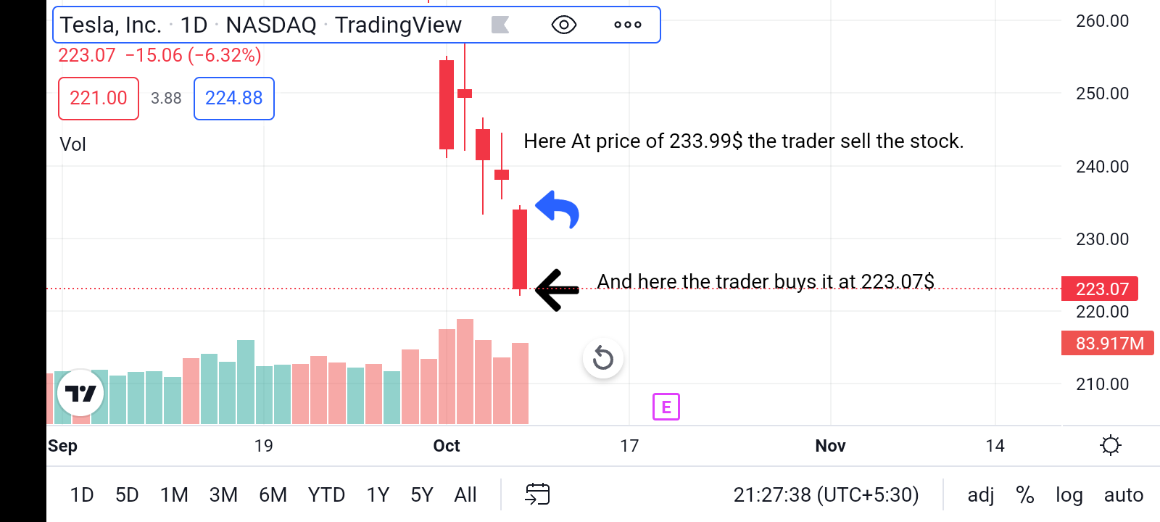Select the black left arrow annotation

557,290
